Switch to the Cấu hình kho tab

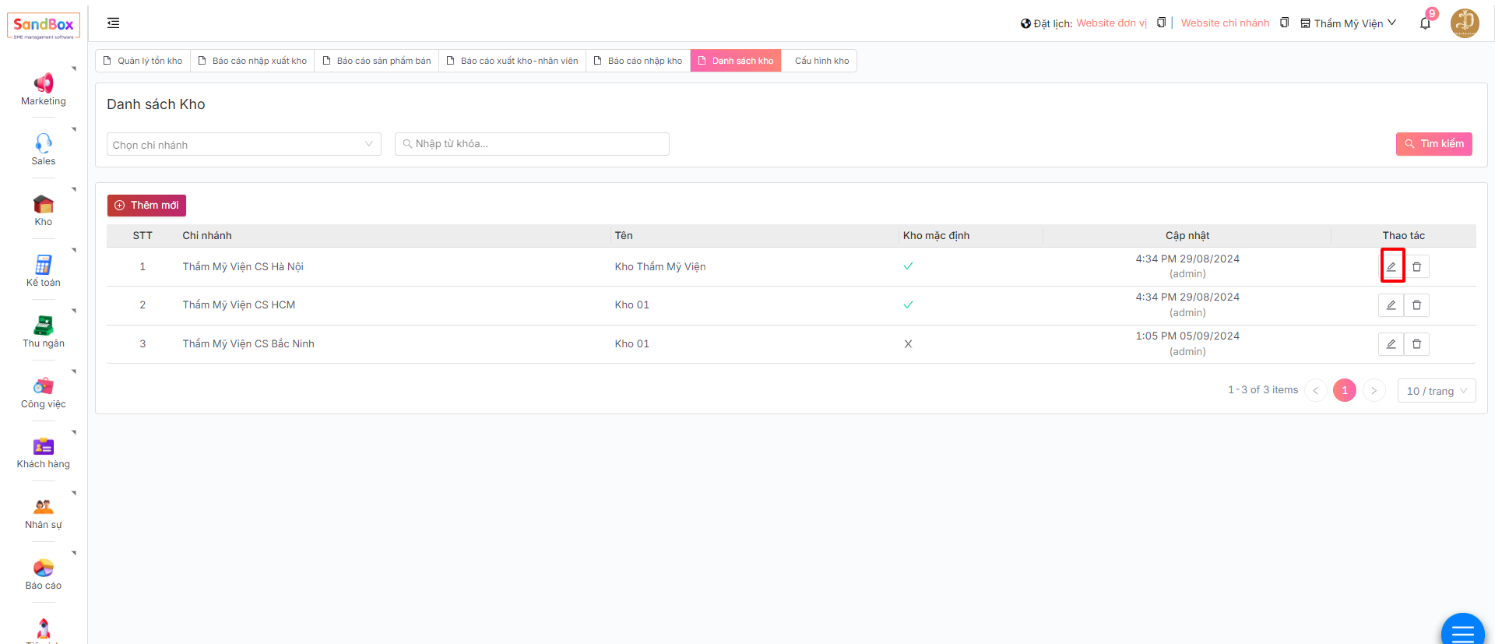click(821, 61)
